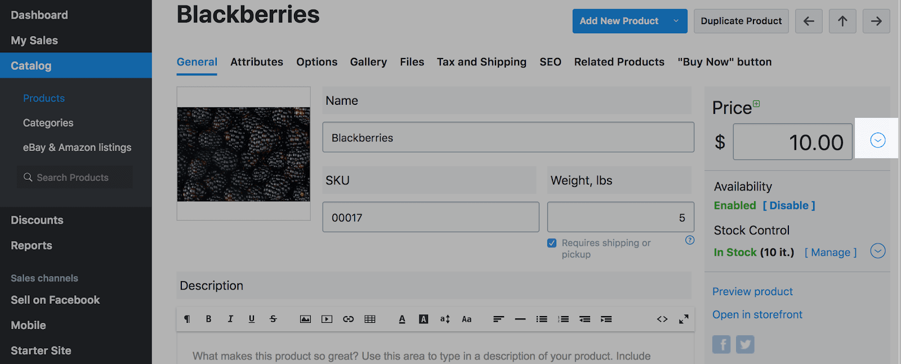The image size is (901, 364).
Task: Choose text color icon in toolbar
Action: click(402, 319)
